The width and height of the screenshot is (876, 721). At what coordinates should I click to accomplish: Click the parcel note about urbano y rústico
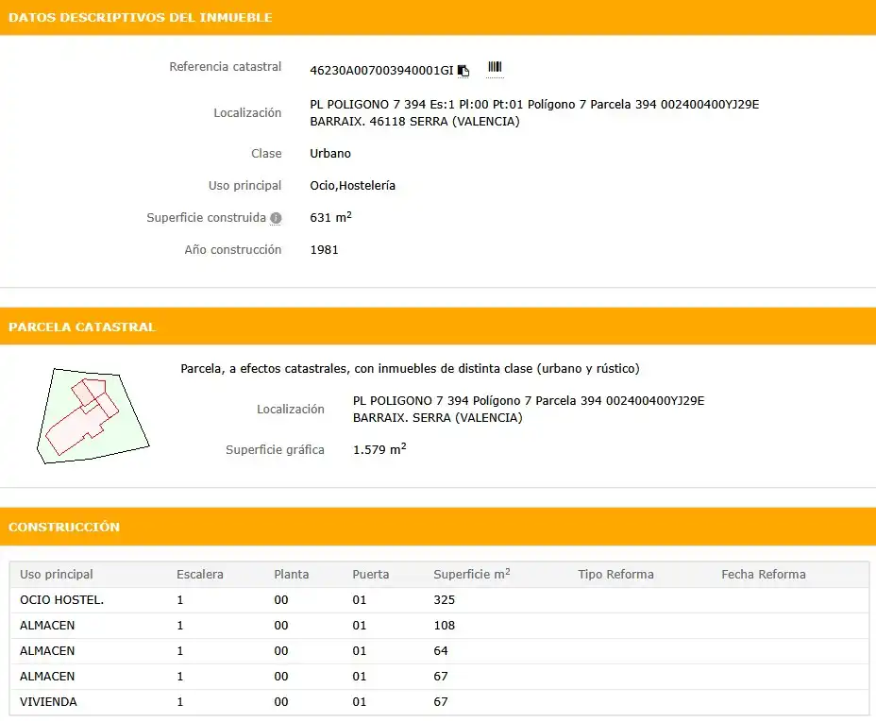tap(410, 369)
